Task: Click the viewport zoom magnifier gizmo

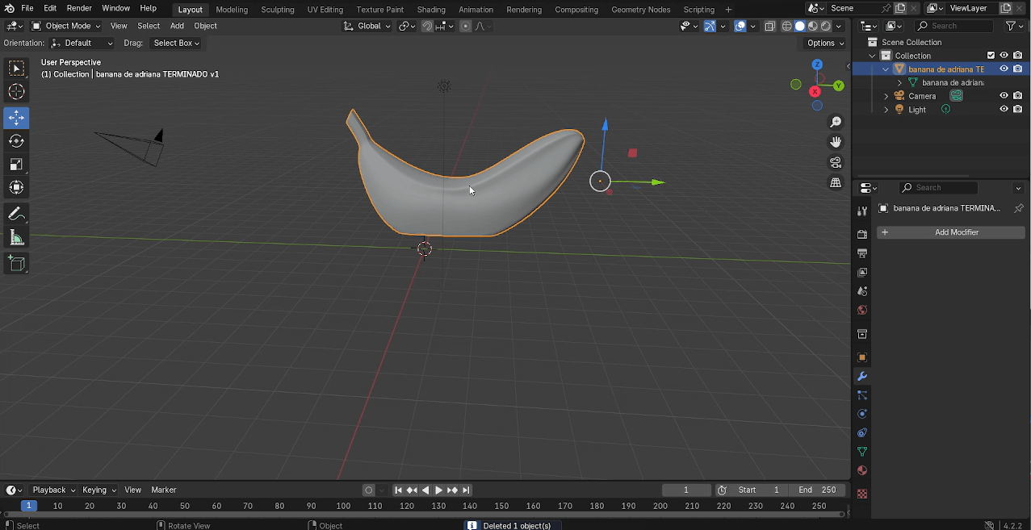Action: [x=836, y=122]
